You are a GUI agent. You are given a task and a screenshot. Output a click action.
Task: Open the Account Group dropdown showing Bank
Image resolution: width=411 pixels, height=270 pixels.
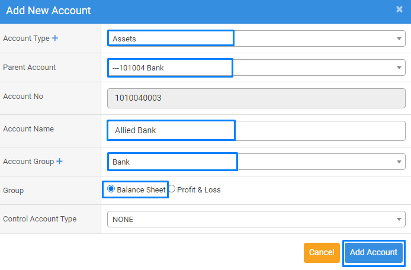256,162
